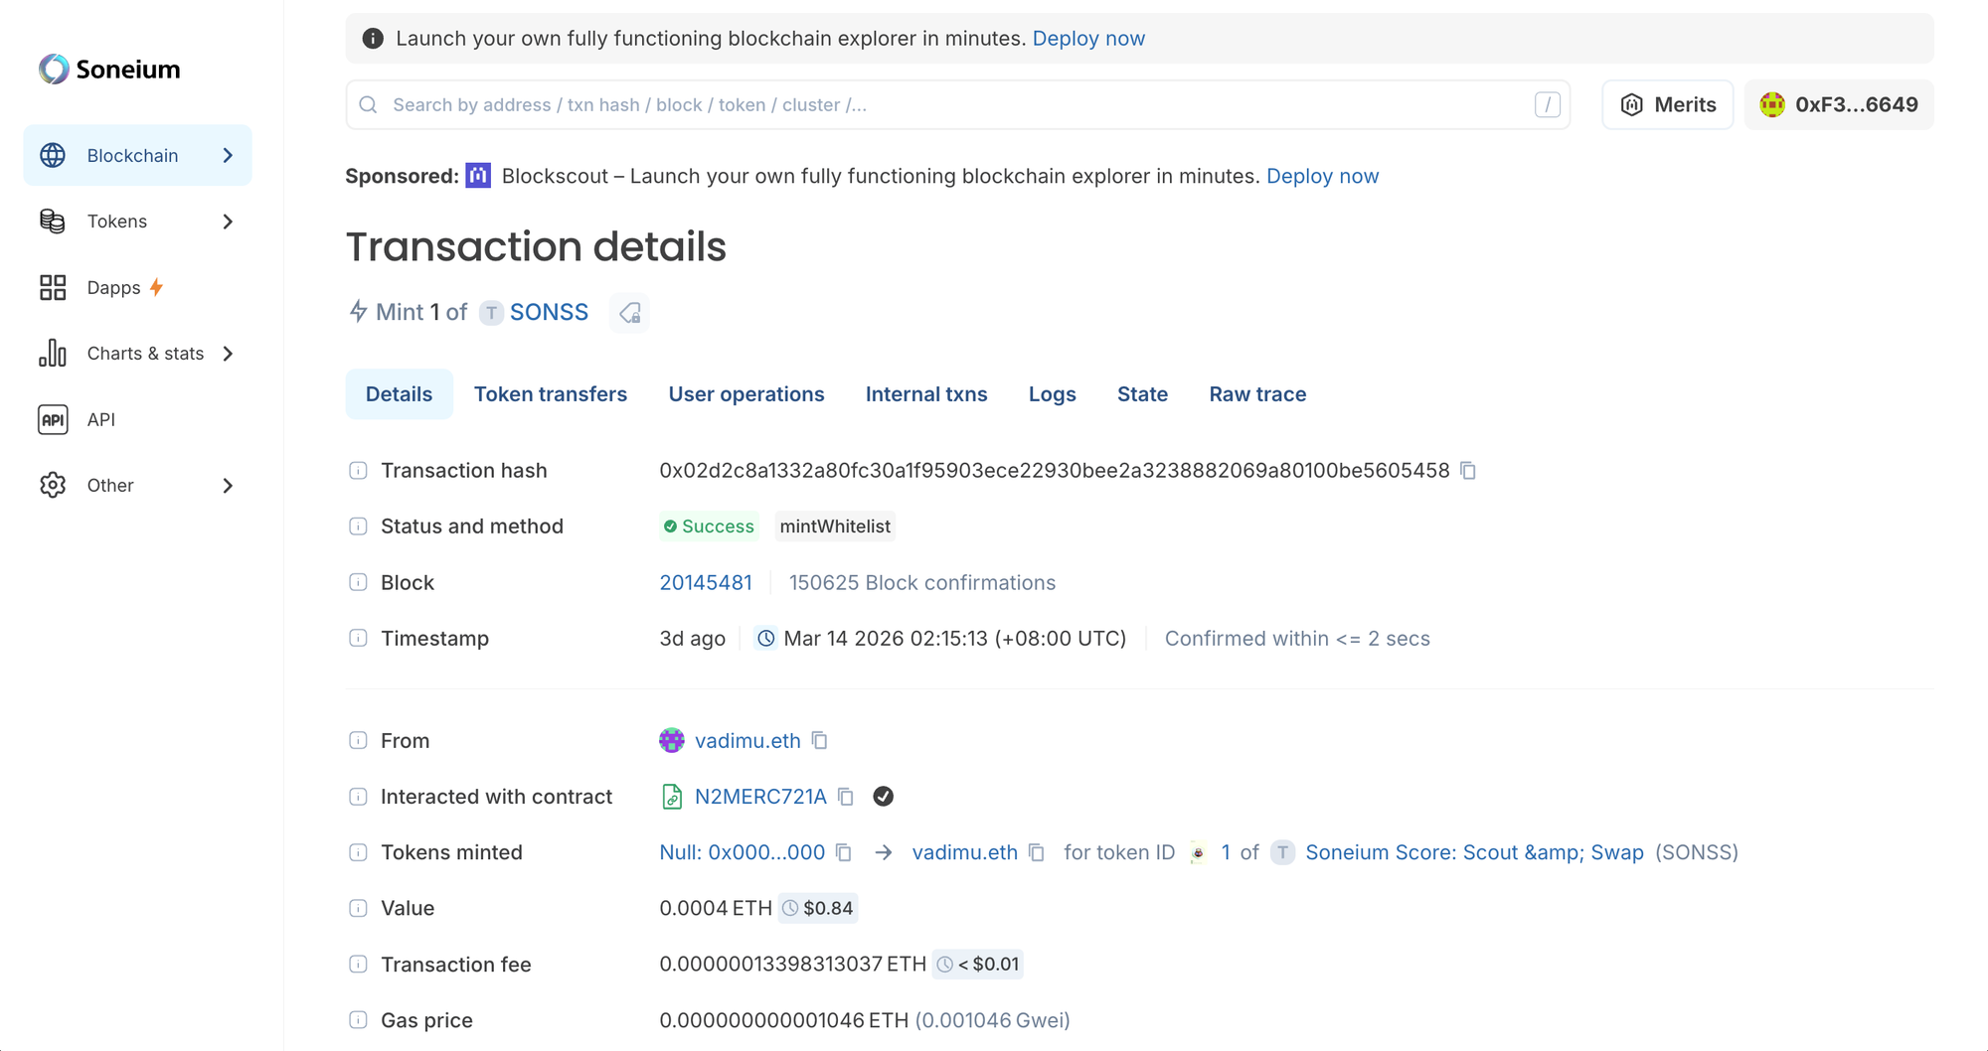Expand the Tokens sidebar chevron
Screen dimensions: 1988x1051
228,221
